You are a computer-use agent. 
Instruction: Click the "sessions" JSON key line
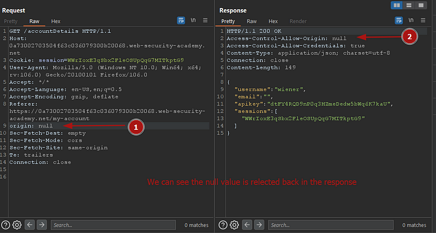click(x=256, y=111)
